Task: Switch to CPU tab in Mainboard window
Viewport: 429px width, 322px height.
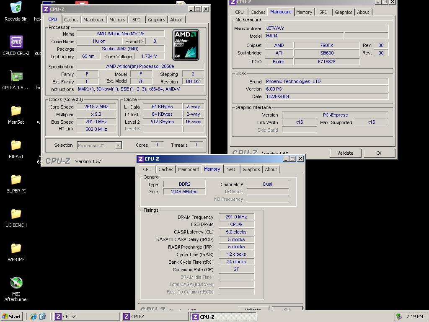Action: click(239, 12)
